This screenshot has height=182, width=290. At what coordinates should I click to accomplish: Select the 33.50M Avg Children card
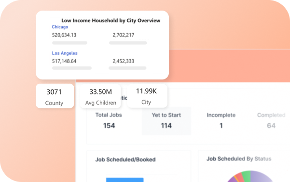(x=100, y=96)
